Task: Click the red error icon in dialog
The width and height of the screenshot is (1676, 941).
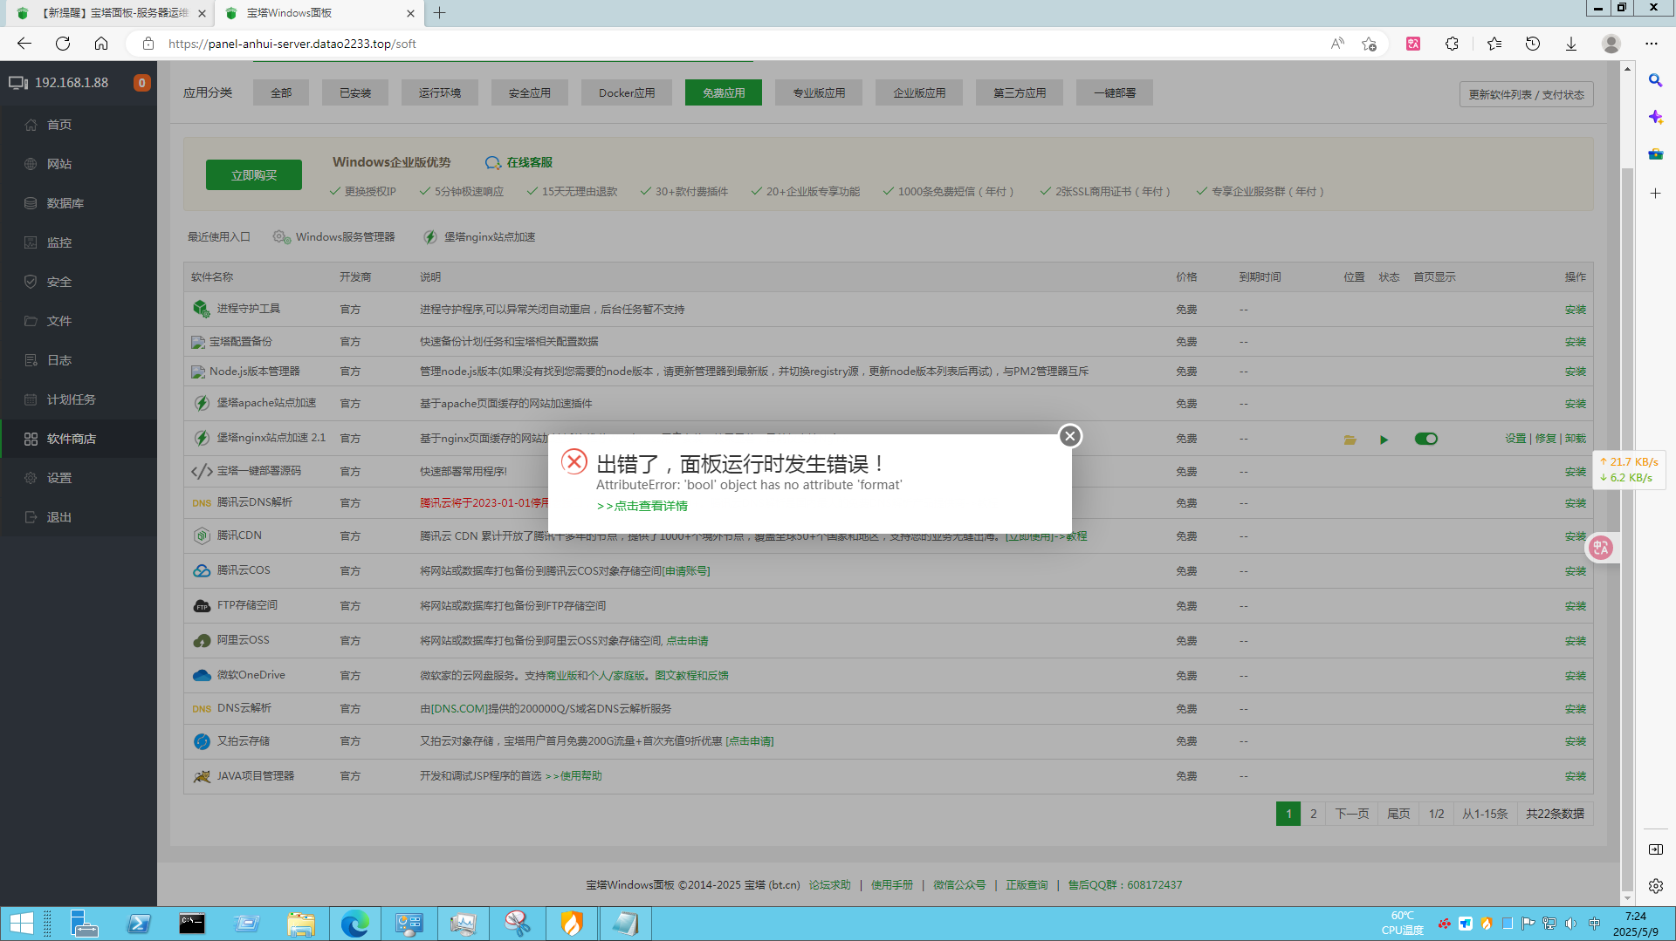Action: [574, 461]
